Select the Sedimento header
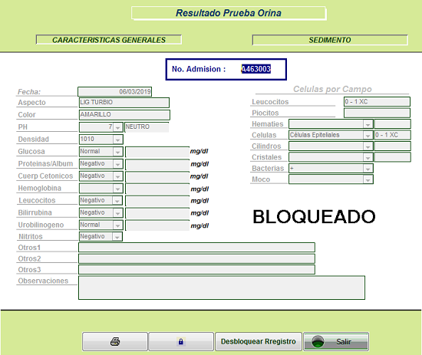Image resolution: width=422 pixels, height=355 pixels. point(330,40)
